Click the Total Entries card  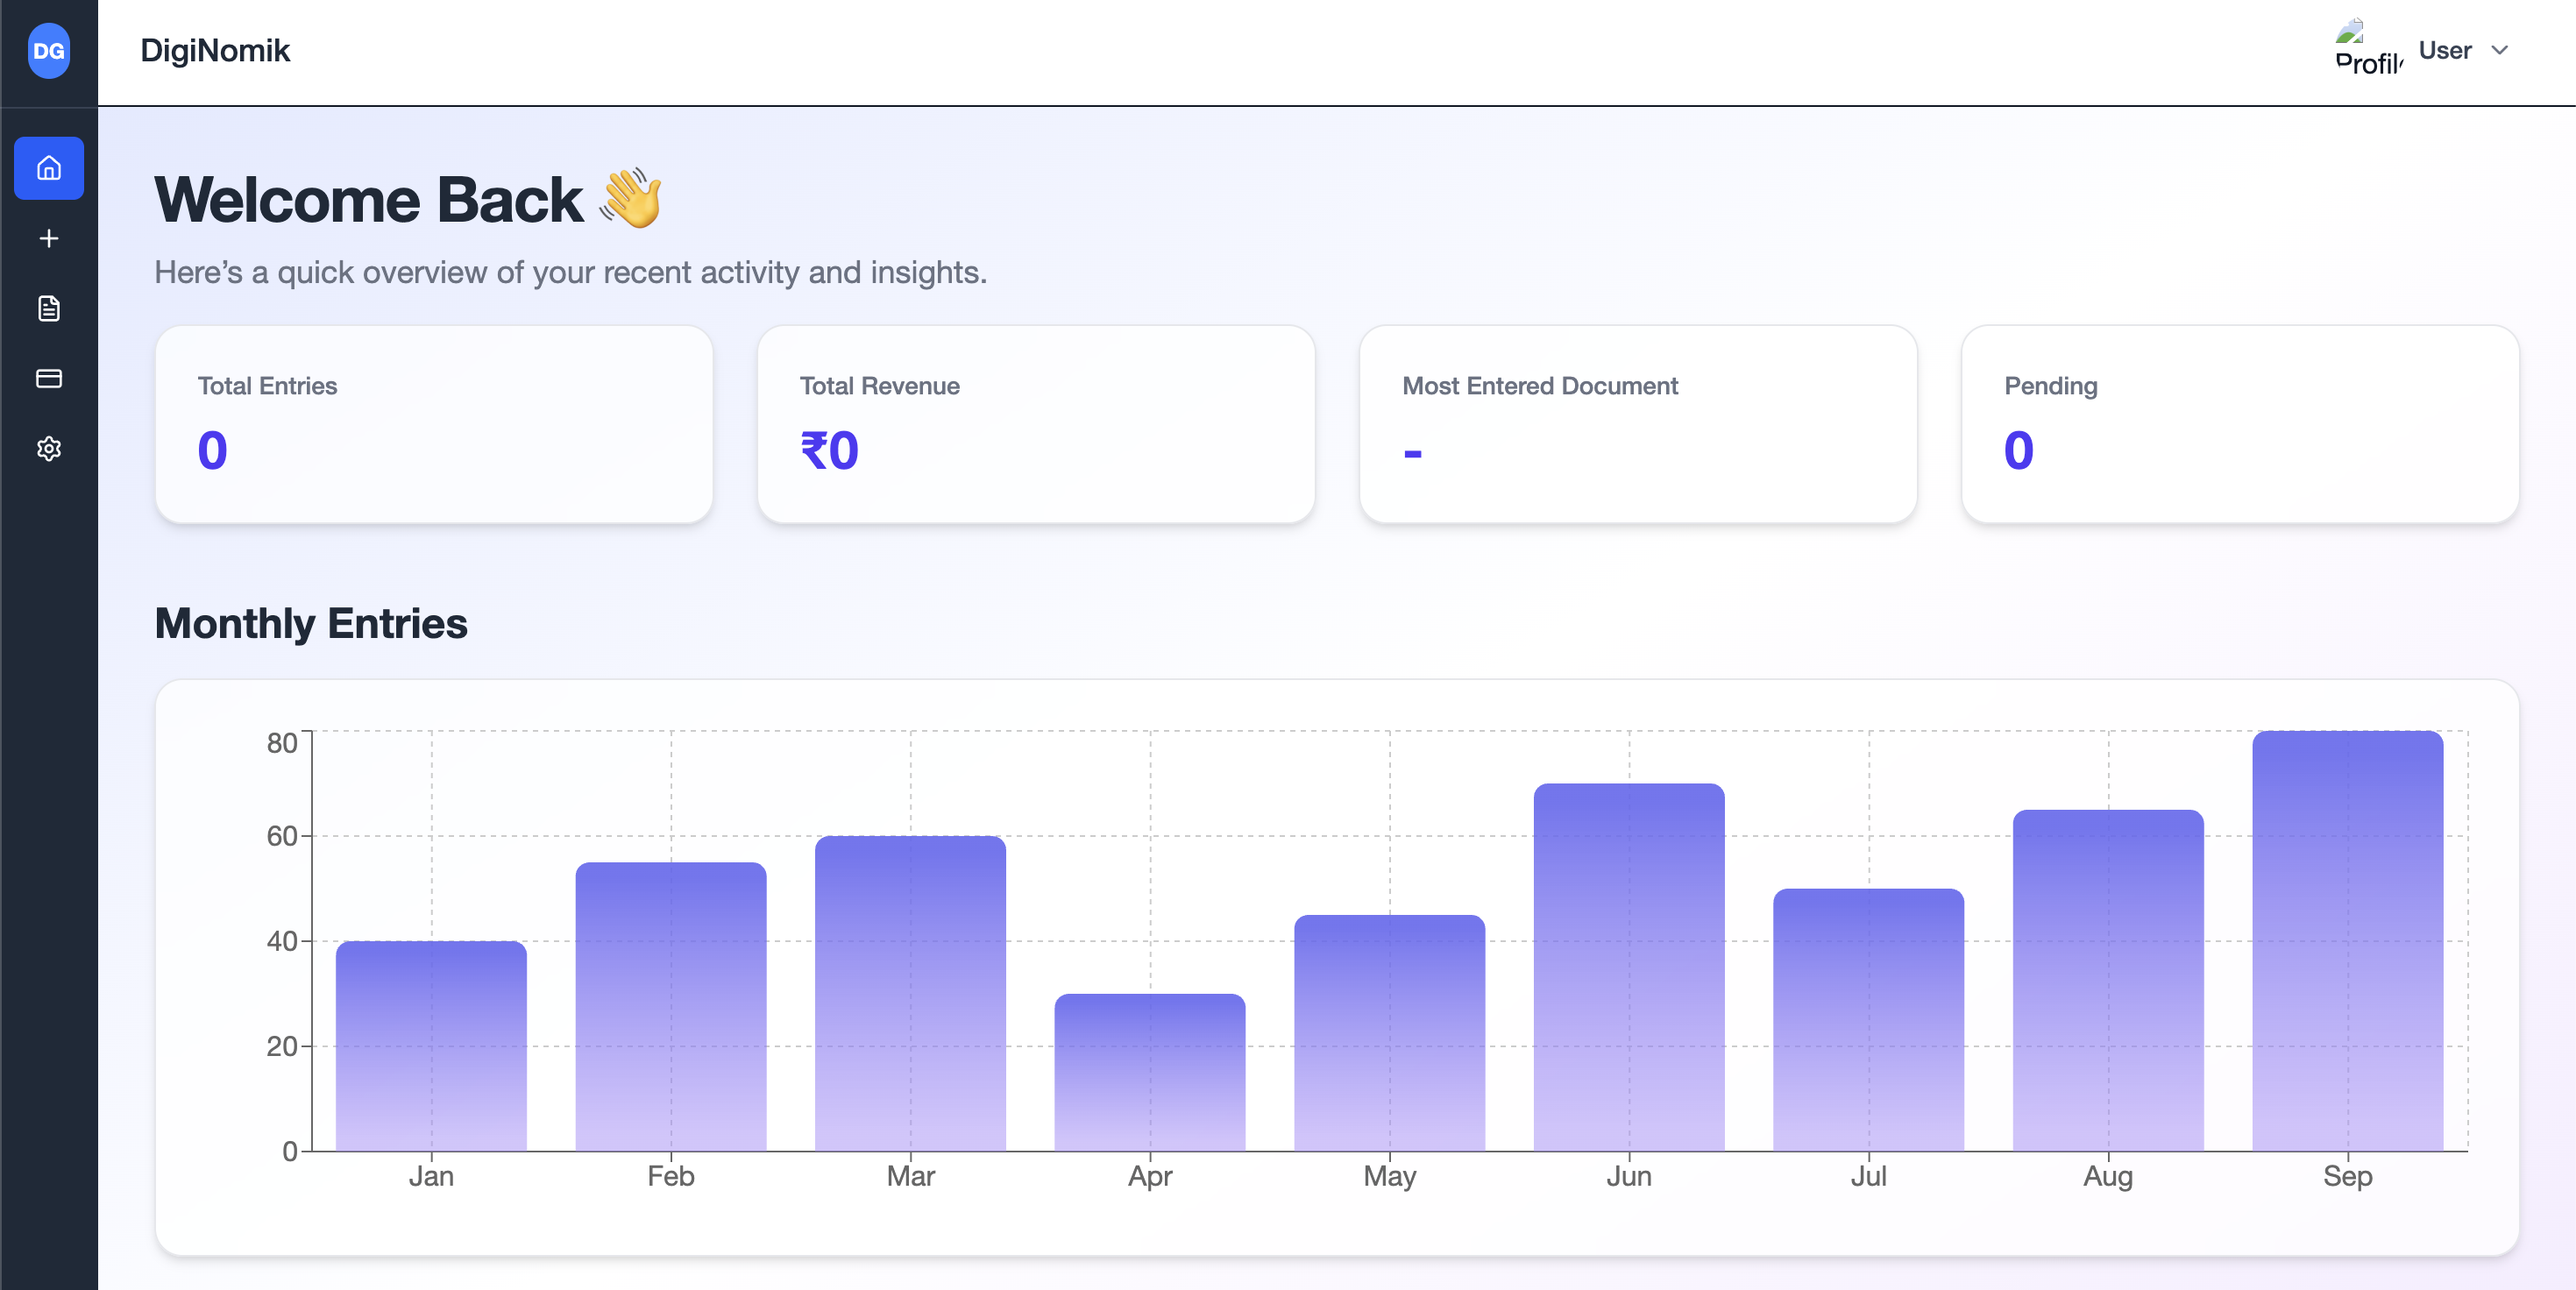point(434,424)
